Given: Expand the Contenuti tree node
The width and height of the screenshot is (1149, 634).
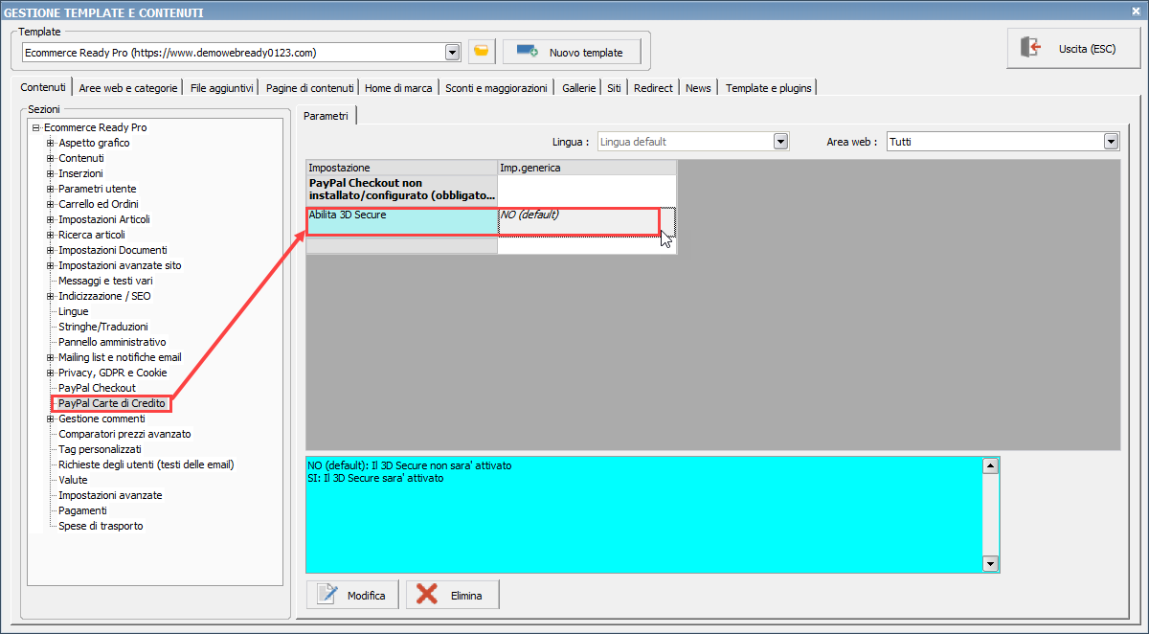Looking at the screenshot, I should point(51,158).
